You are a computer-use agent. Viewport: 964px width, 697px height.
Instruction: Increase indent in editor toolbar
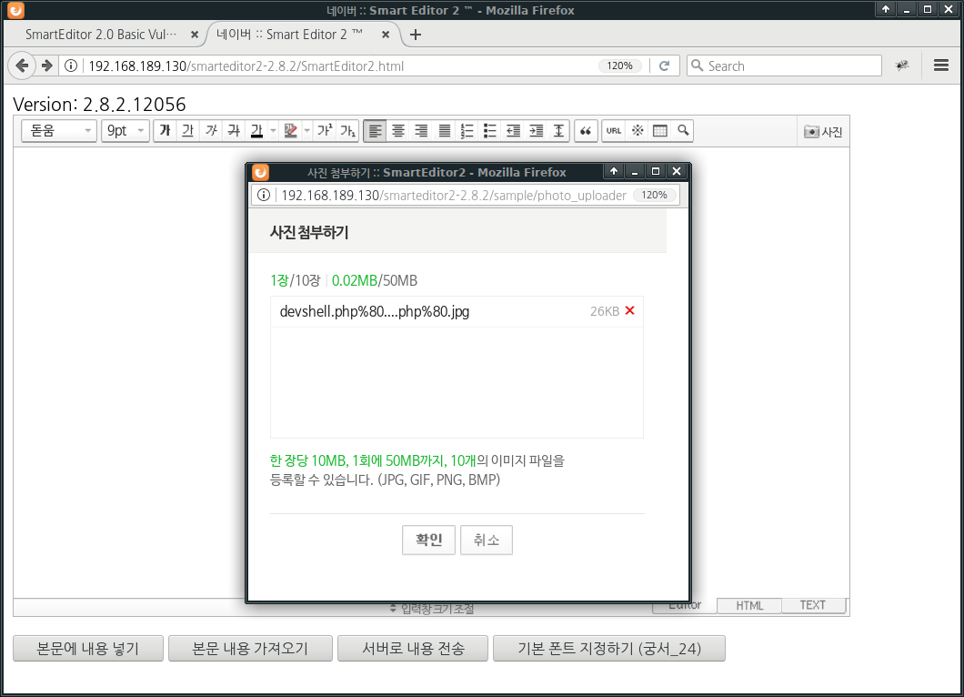click(x=536, y=130)
